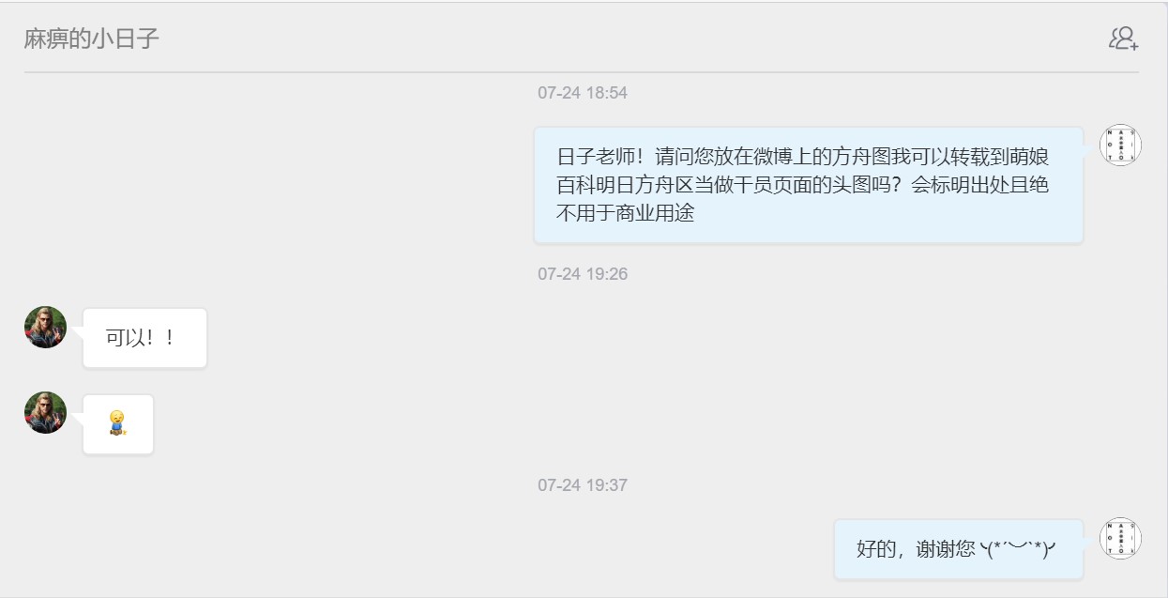1168x598 pixels.
Task: Click 百科明日方舟区 in the second line
Action: [x=626, y=185]
